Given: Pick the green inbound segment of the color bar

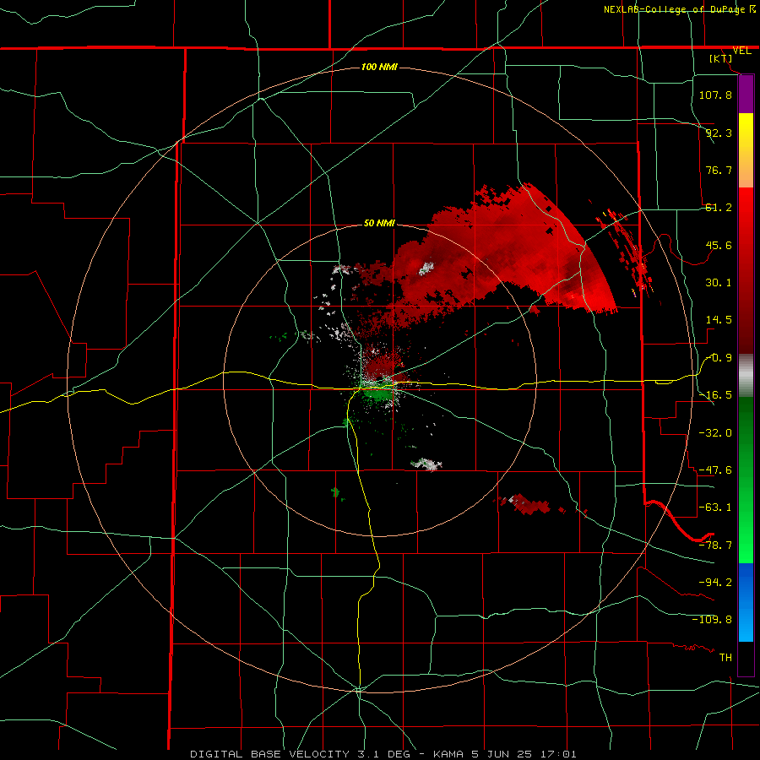Looking at the screenshot, I should [746, 480].
